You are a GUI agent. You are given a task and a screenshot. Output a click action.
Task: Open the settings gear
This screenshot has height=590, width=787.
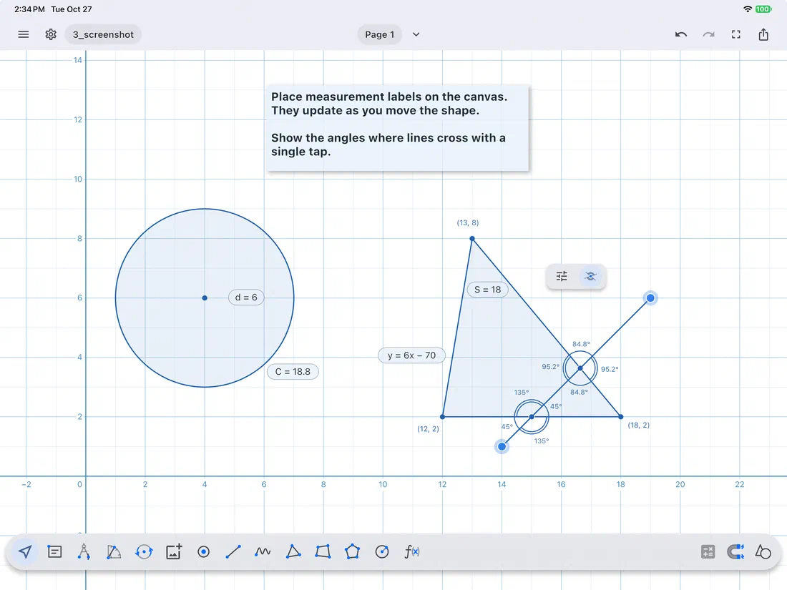(51, 34)
